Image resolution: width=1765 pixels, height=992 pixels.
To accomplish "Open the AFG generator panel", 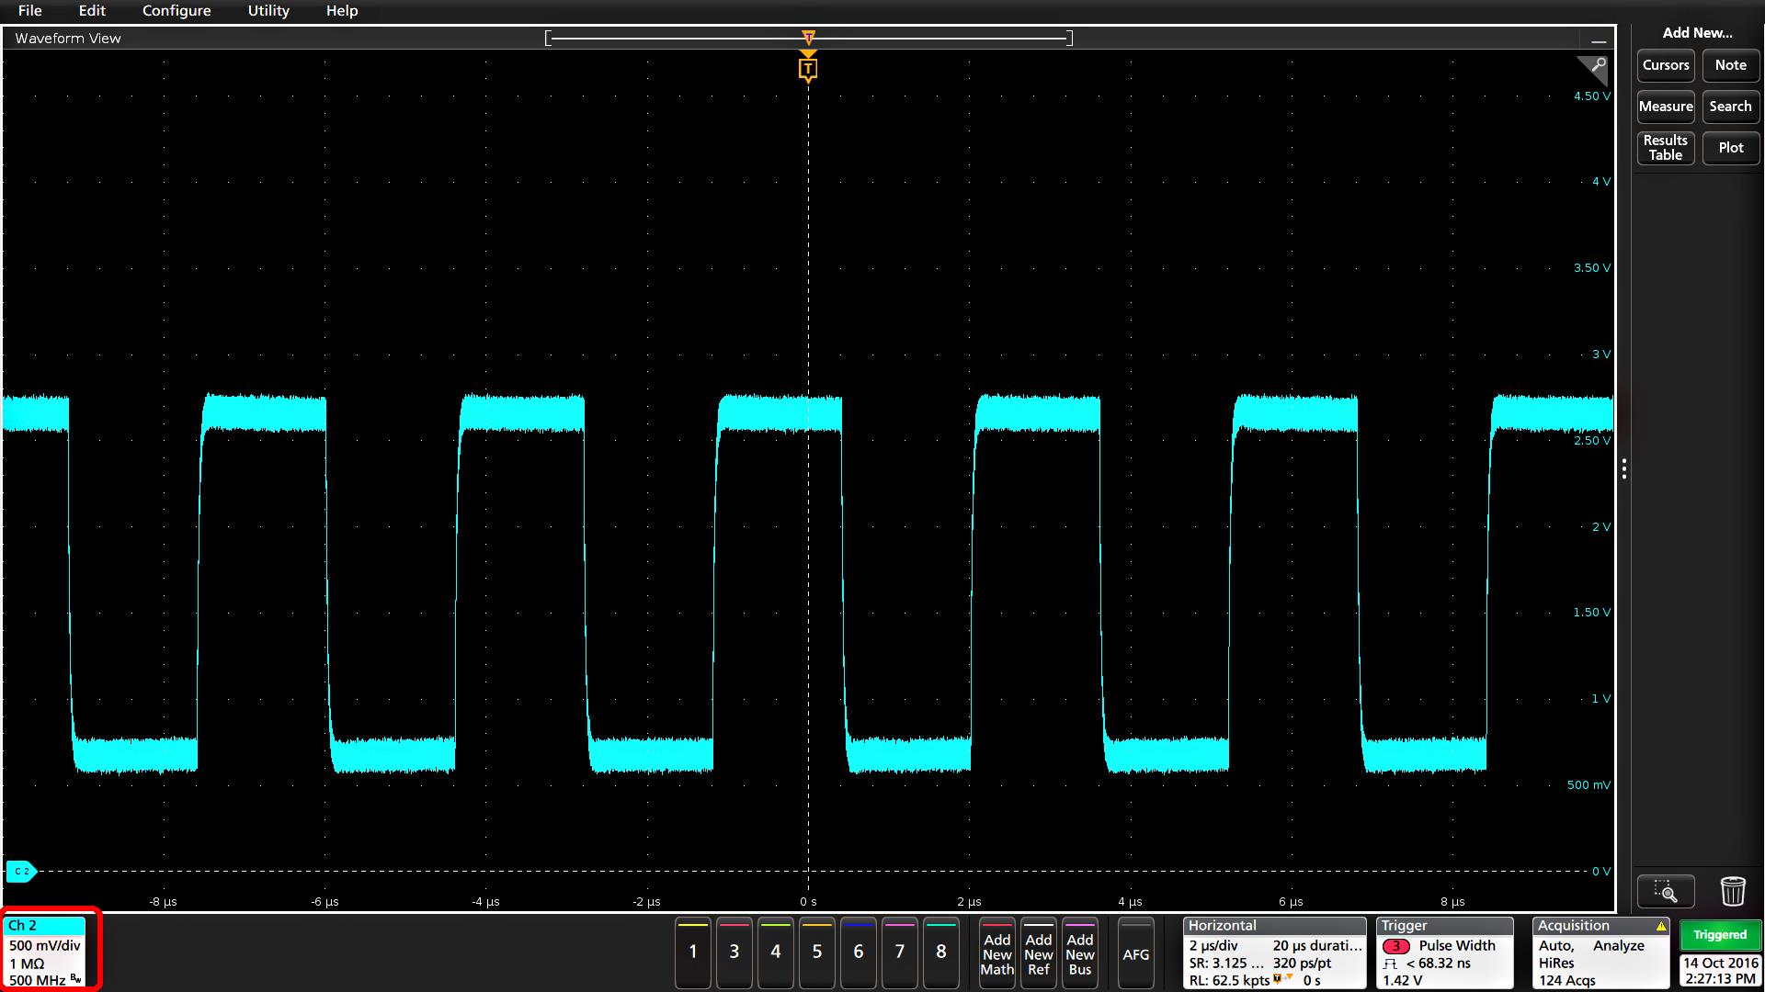I will (x=1136, y=953).
